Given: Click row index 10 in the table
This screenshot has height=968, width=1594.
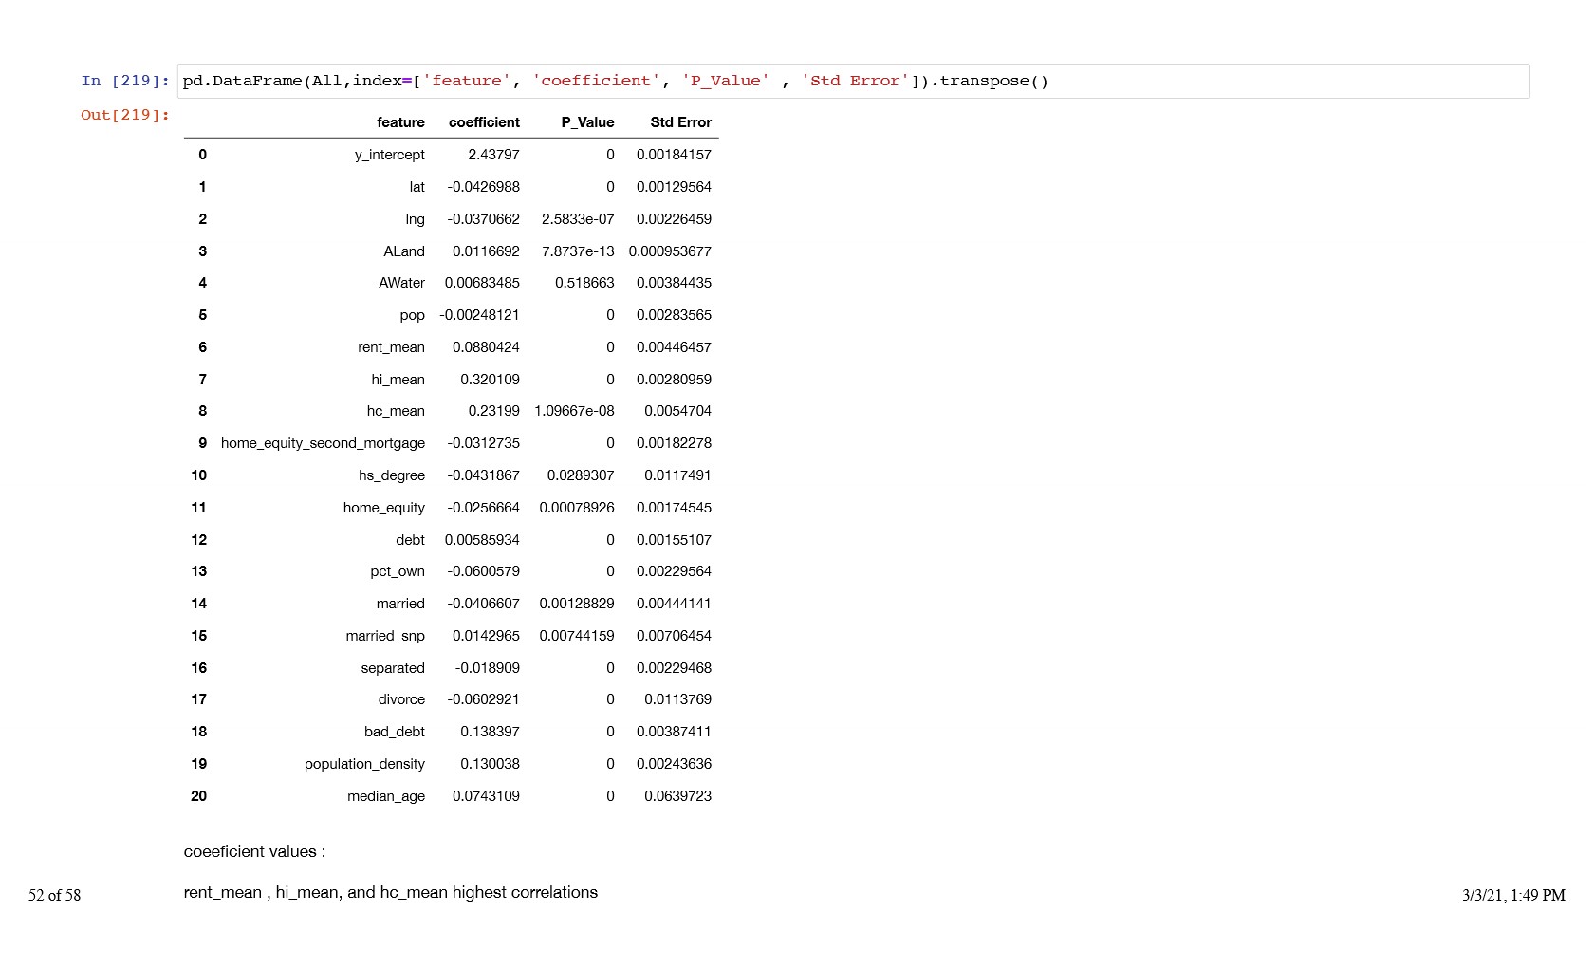Looking at the screenshot, I should pos(198,475).
